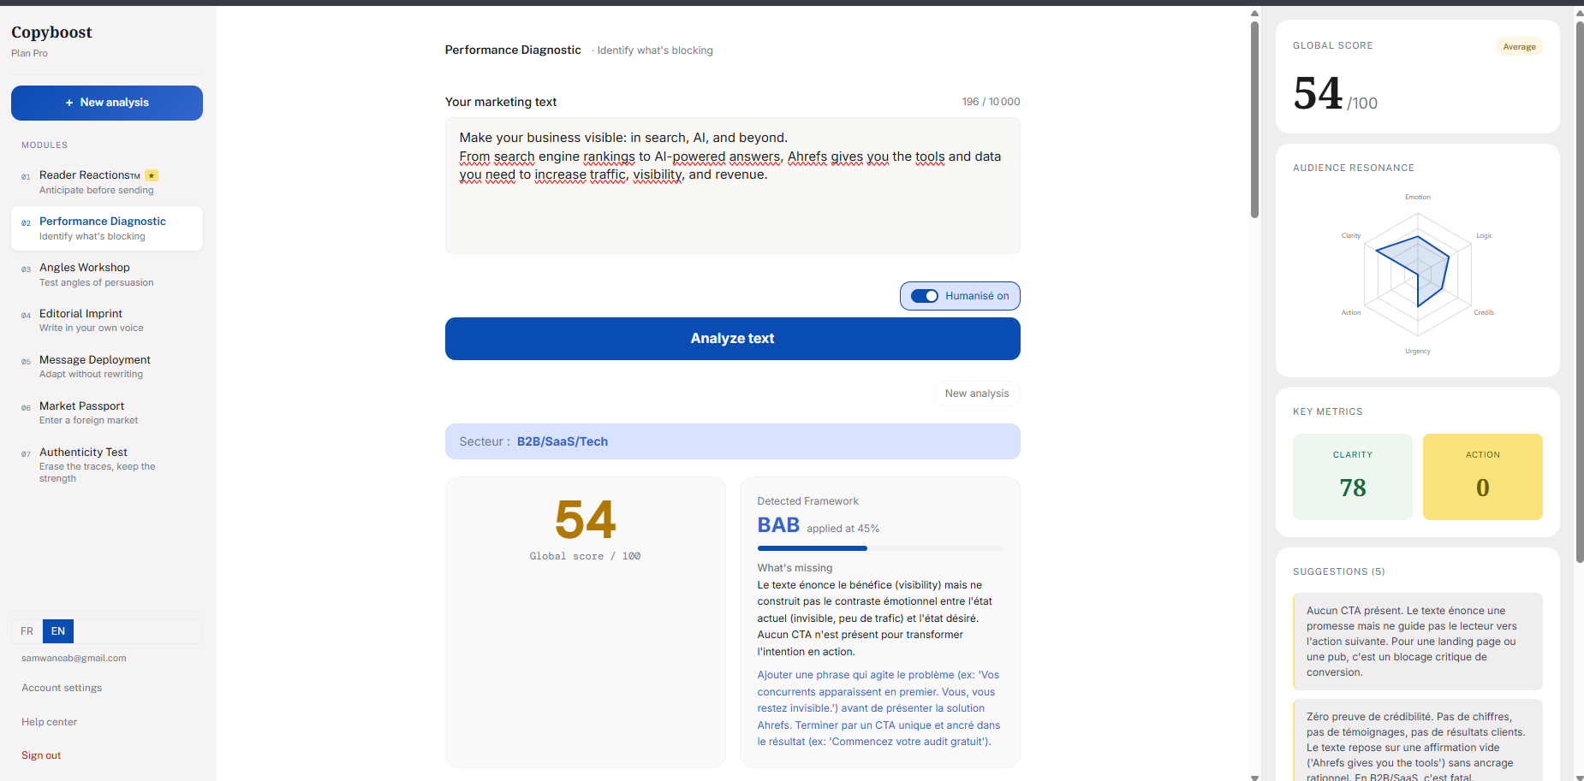The height and width of the screenshot is (781, 1584).
Task: Click the small New analysis button below Analyze
Action: click(x=977, y=393)
